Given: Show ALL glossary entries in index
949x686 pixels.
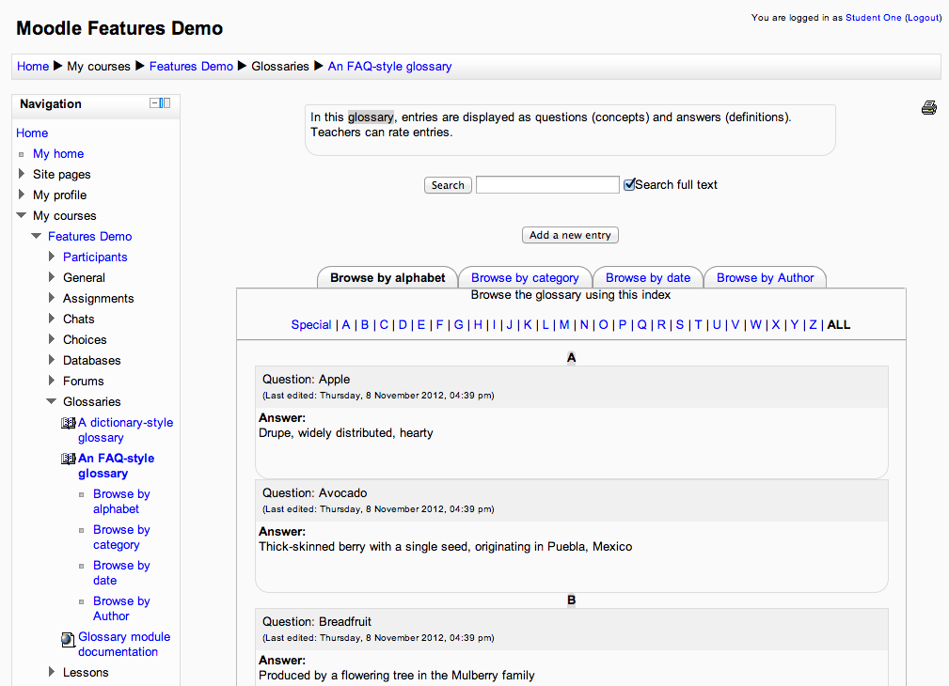Looking at the screenshot, I should tap(839, 325).
